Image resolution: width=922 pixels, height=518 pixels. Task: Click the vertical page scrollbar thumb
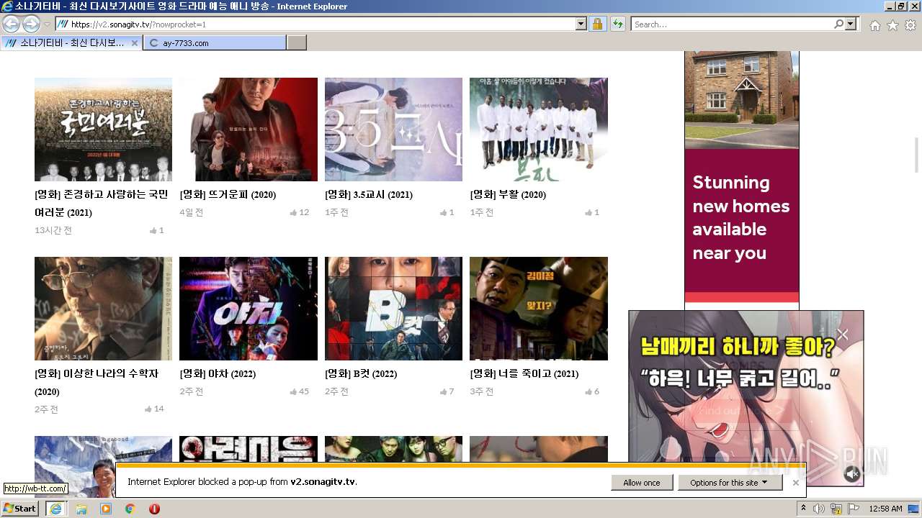coord(916,155)
